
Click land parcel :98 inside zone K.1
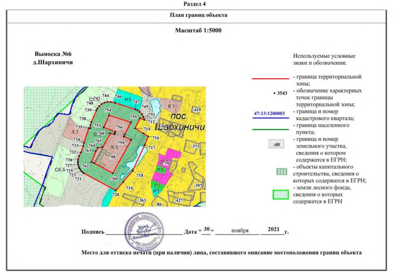[x=112, y=156]
